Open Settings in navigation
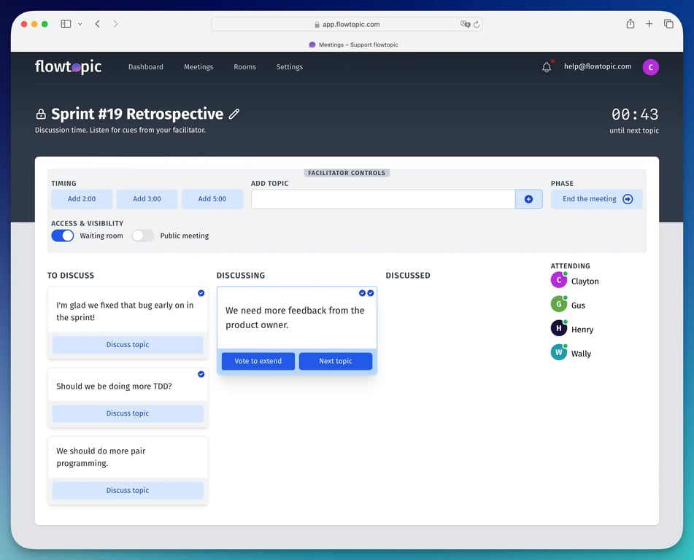Viewport: 694px width, 560px height. [290, 67]
